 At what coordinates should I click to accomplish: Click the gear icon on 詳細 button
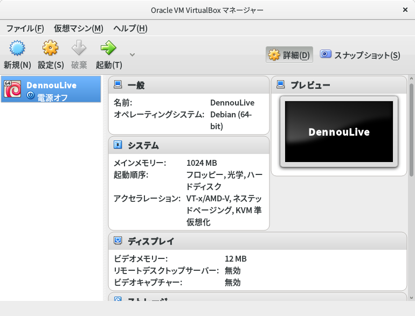(x=274, y=55)
